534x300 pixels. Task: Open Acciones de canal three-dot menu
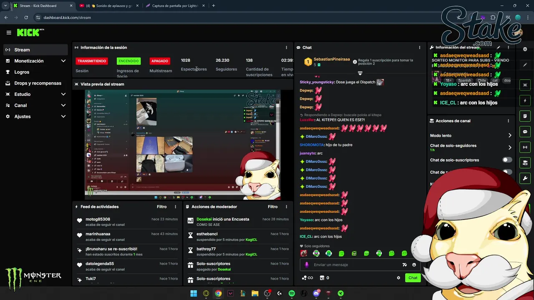click(x=508, y=121)
